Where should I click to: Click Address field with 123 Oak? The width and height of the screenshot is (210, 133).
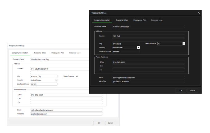[x=148, y=36]
